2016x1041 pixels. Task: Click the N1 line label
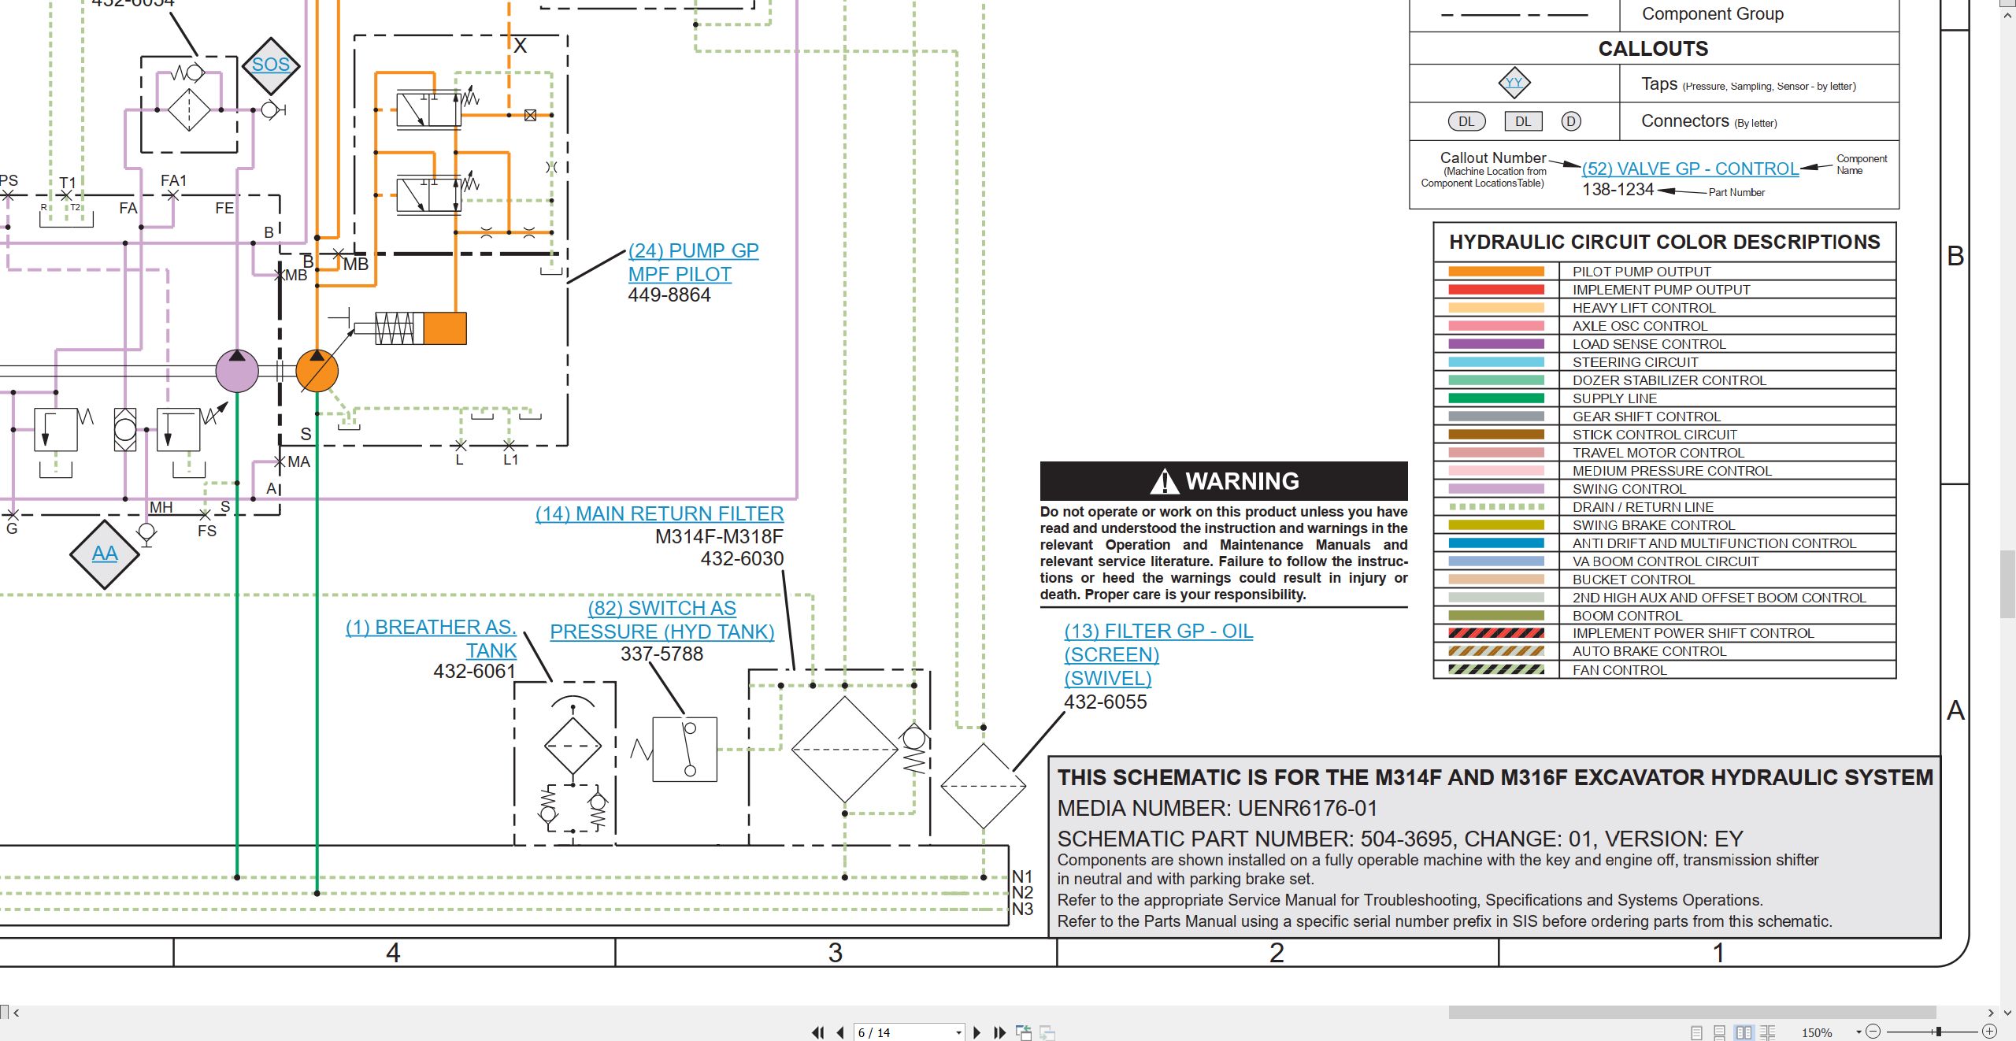(1022, 877)
